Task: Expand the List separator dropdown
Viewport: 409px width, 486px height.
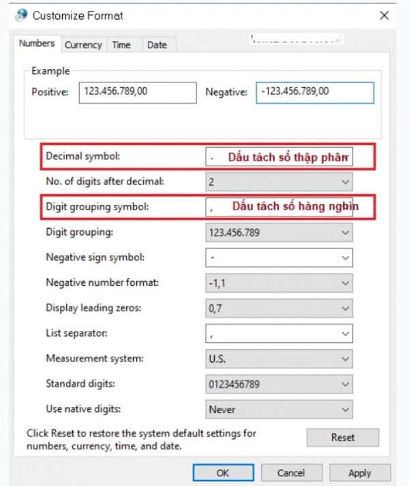Action: [279, 334]
